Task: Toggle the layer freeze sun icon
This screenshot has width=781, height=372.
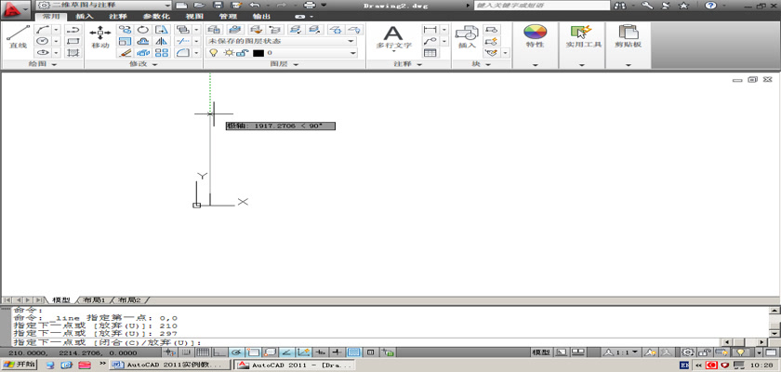Action: click(x=228, y=53)
